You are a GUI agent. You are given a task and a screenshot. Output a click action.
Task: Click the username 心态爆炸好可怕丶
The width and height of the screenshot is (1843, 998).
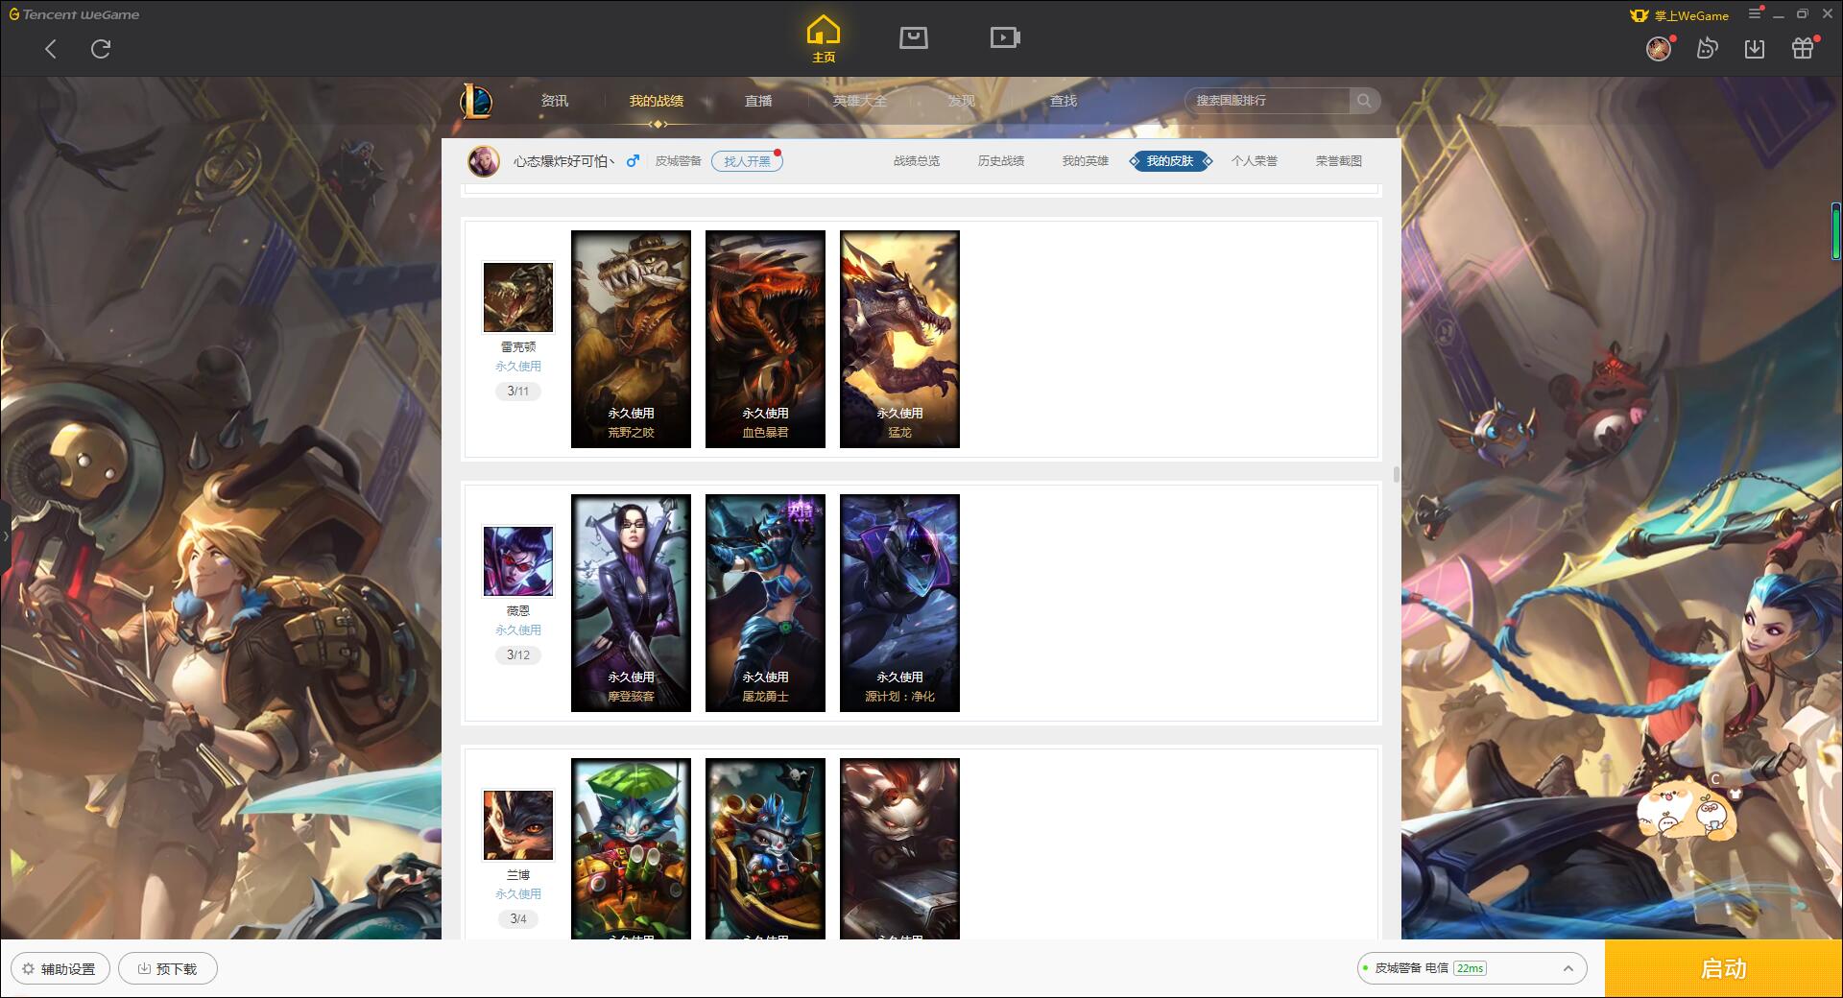563,161
